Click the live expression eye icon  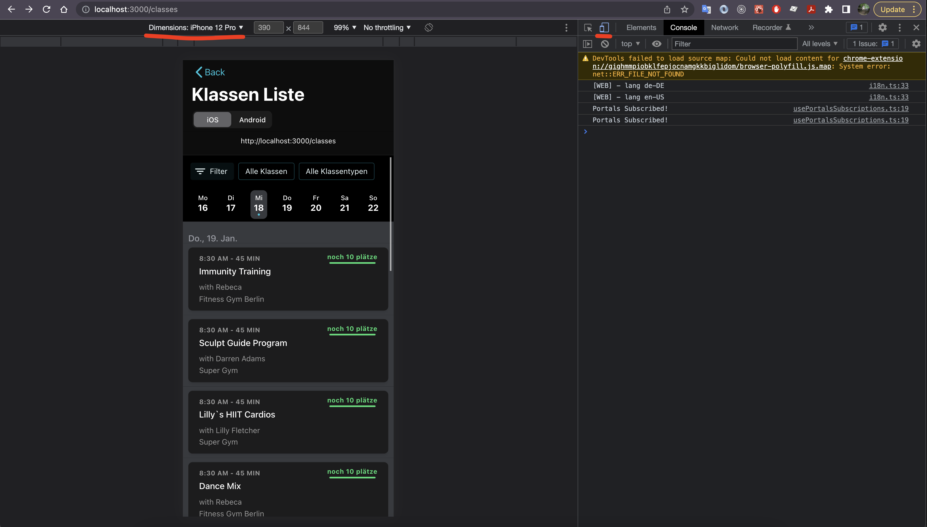[656, 44]
